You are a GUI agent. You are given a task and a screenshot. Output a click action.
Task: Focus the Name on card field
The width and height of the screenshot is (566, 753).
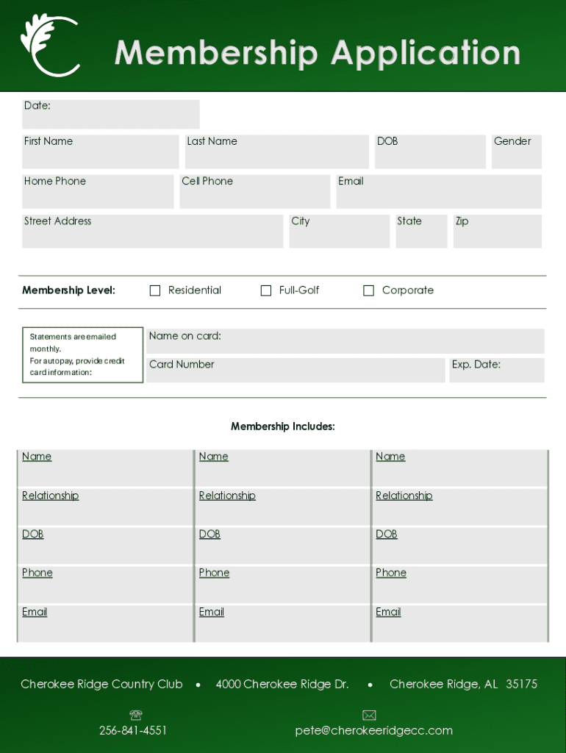coord(345,341)
